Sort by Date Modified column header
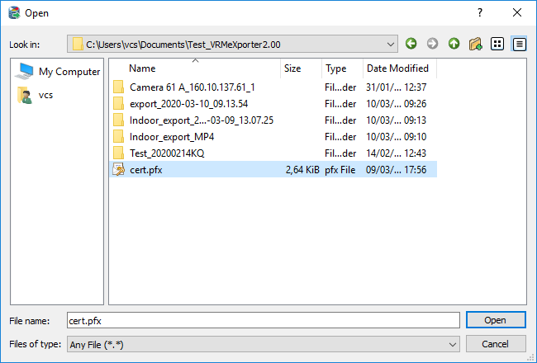 click(x=400, y=68)
